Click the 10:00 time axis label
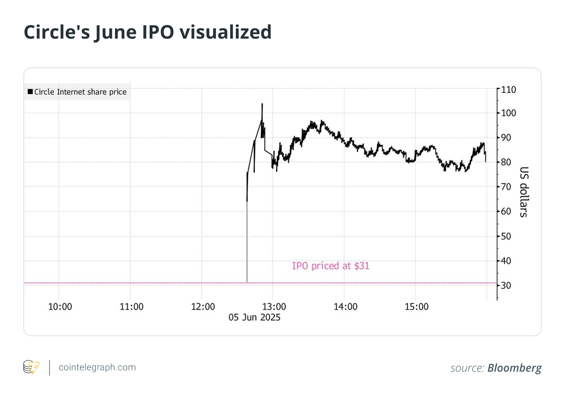This screenshot has width=565, height=399. point(60,307)
